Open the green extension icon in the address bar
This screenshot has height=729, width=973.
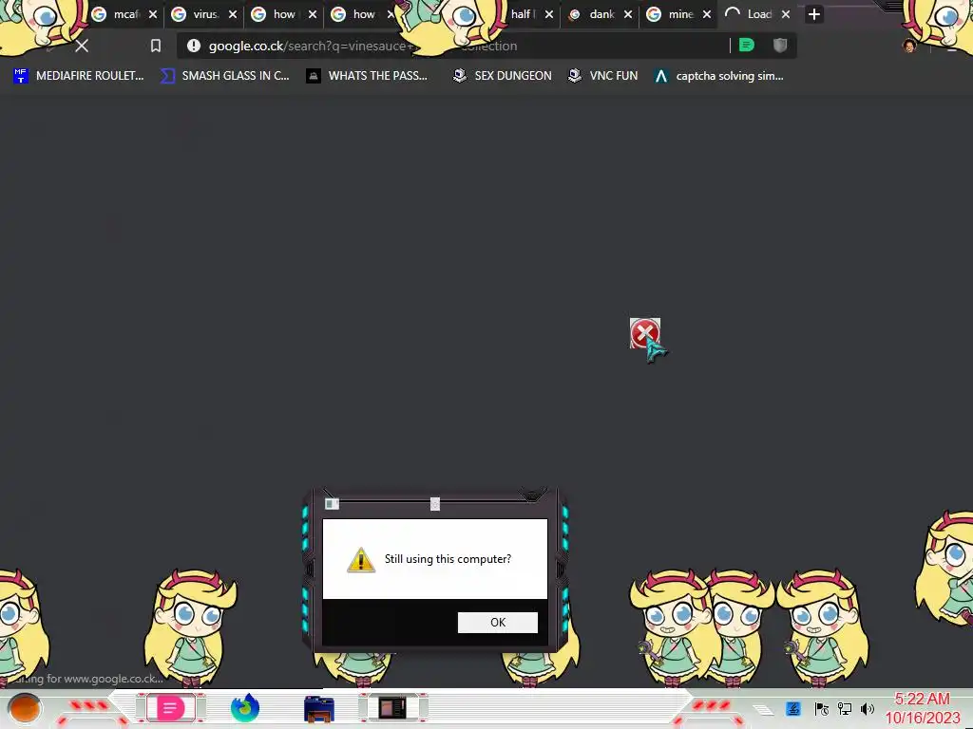pyautogui.click(x=747, y=45)
